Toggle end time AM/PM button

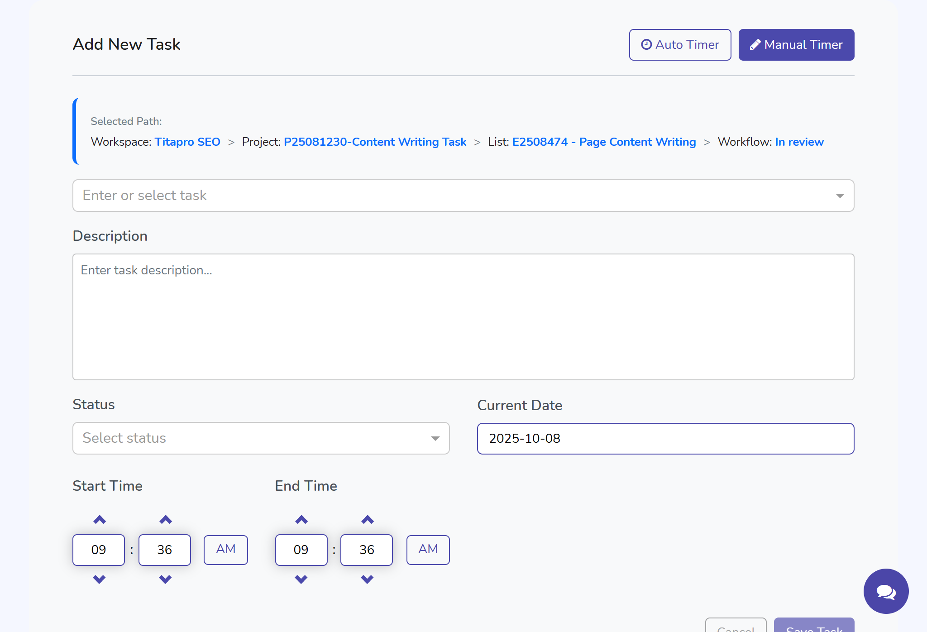(428, 550)
